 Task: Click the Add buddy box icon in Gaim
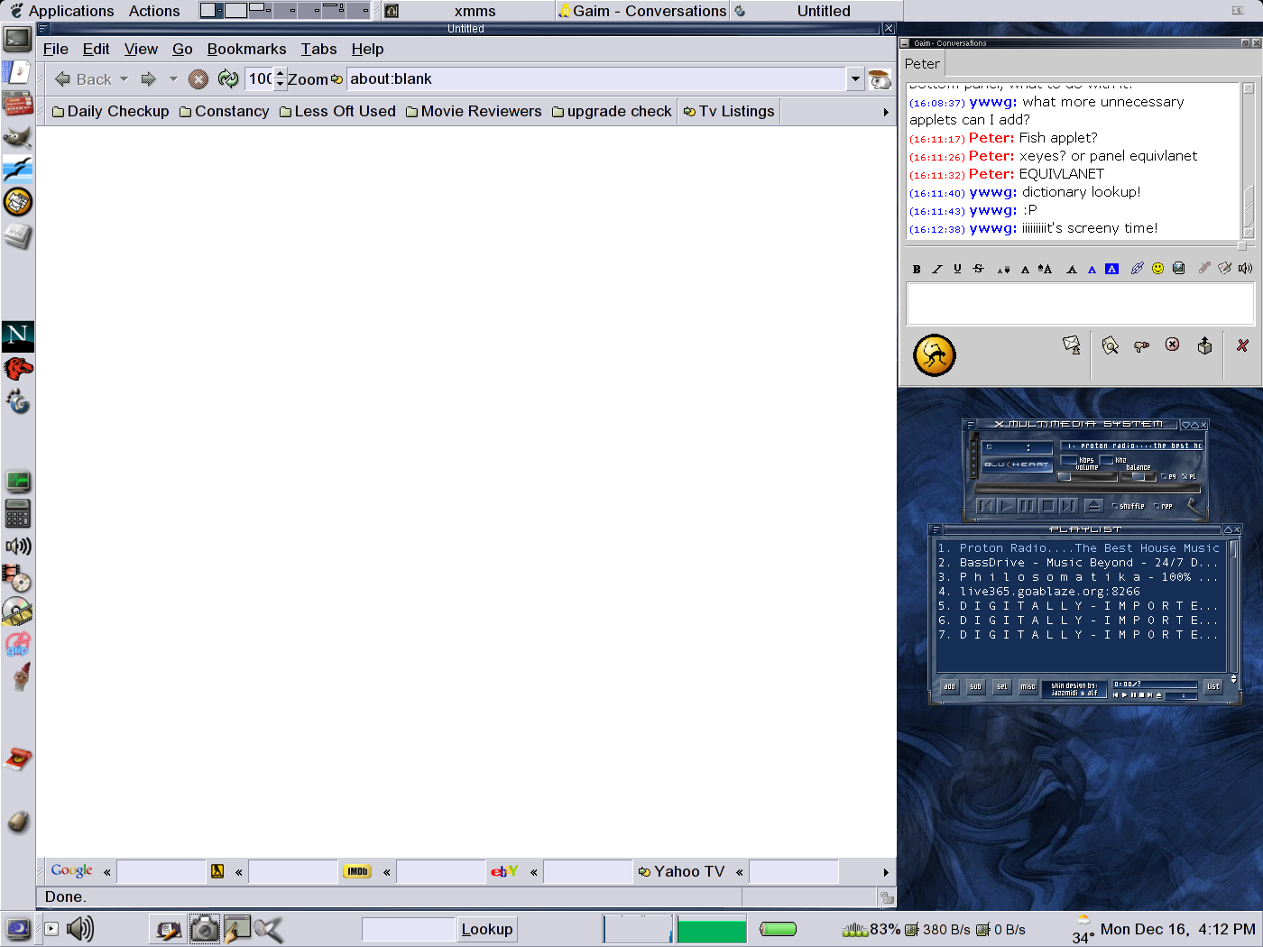pos(1204,345)
